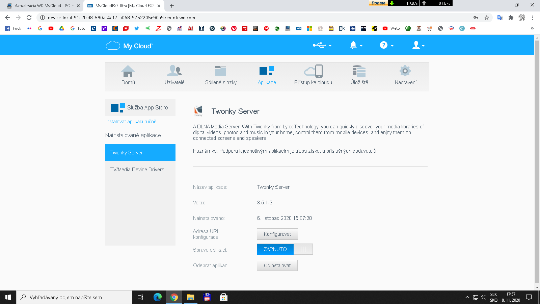Toggle Twonky Server ZAPNUTO switch
Image resolution: width=540 pixels, height=304 pixels.
click(x=285, y=249)
